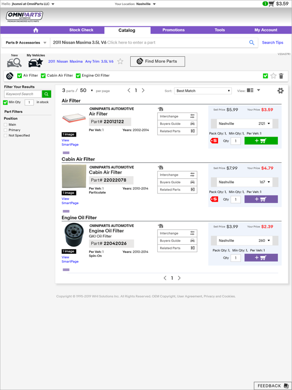292x390 pixels.
Task: Check the Not Specified position filter
Action: click(6, 136)
